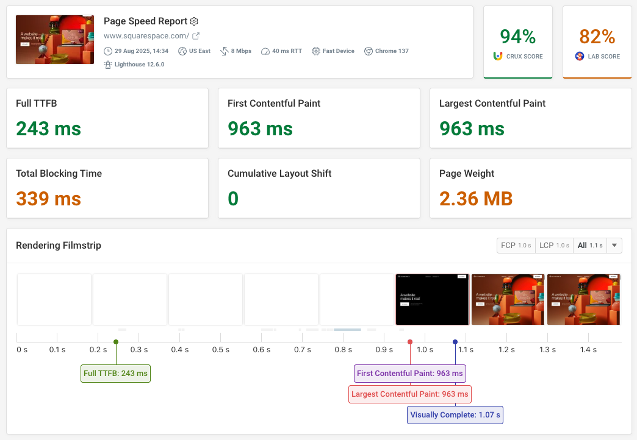637x440 pixels.
Task: Open report settings via the gear icon
Action: click(194, 21)
